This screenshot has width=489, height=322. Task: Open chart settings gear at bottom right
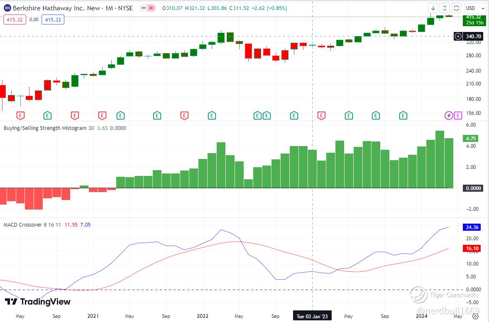475,316
